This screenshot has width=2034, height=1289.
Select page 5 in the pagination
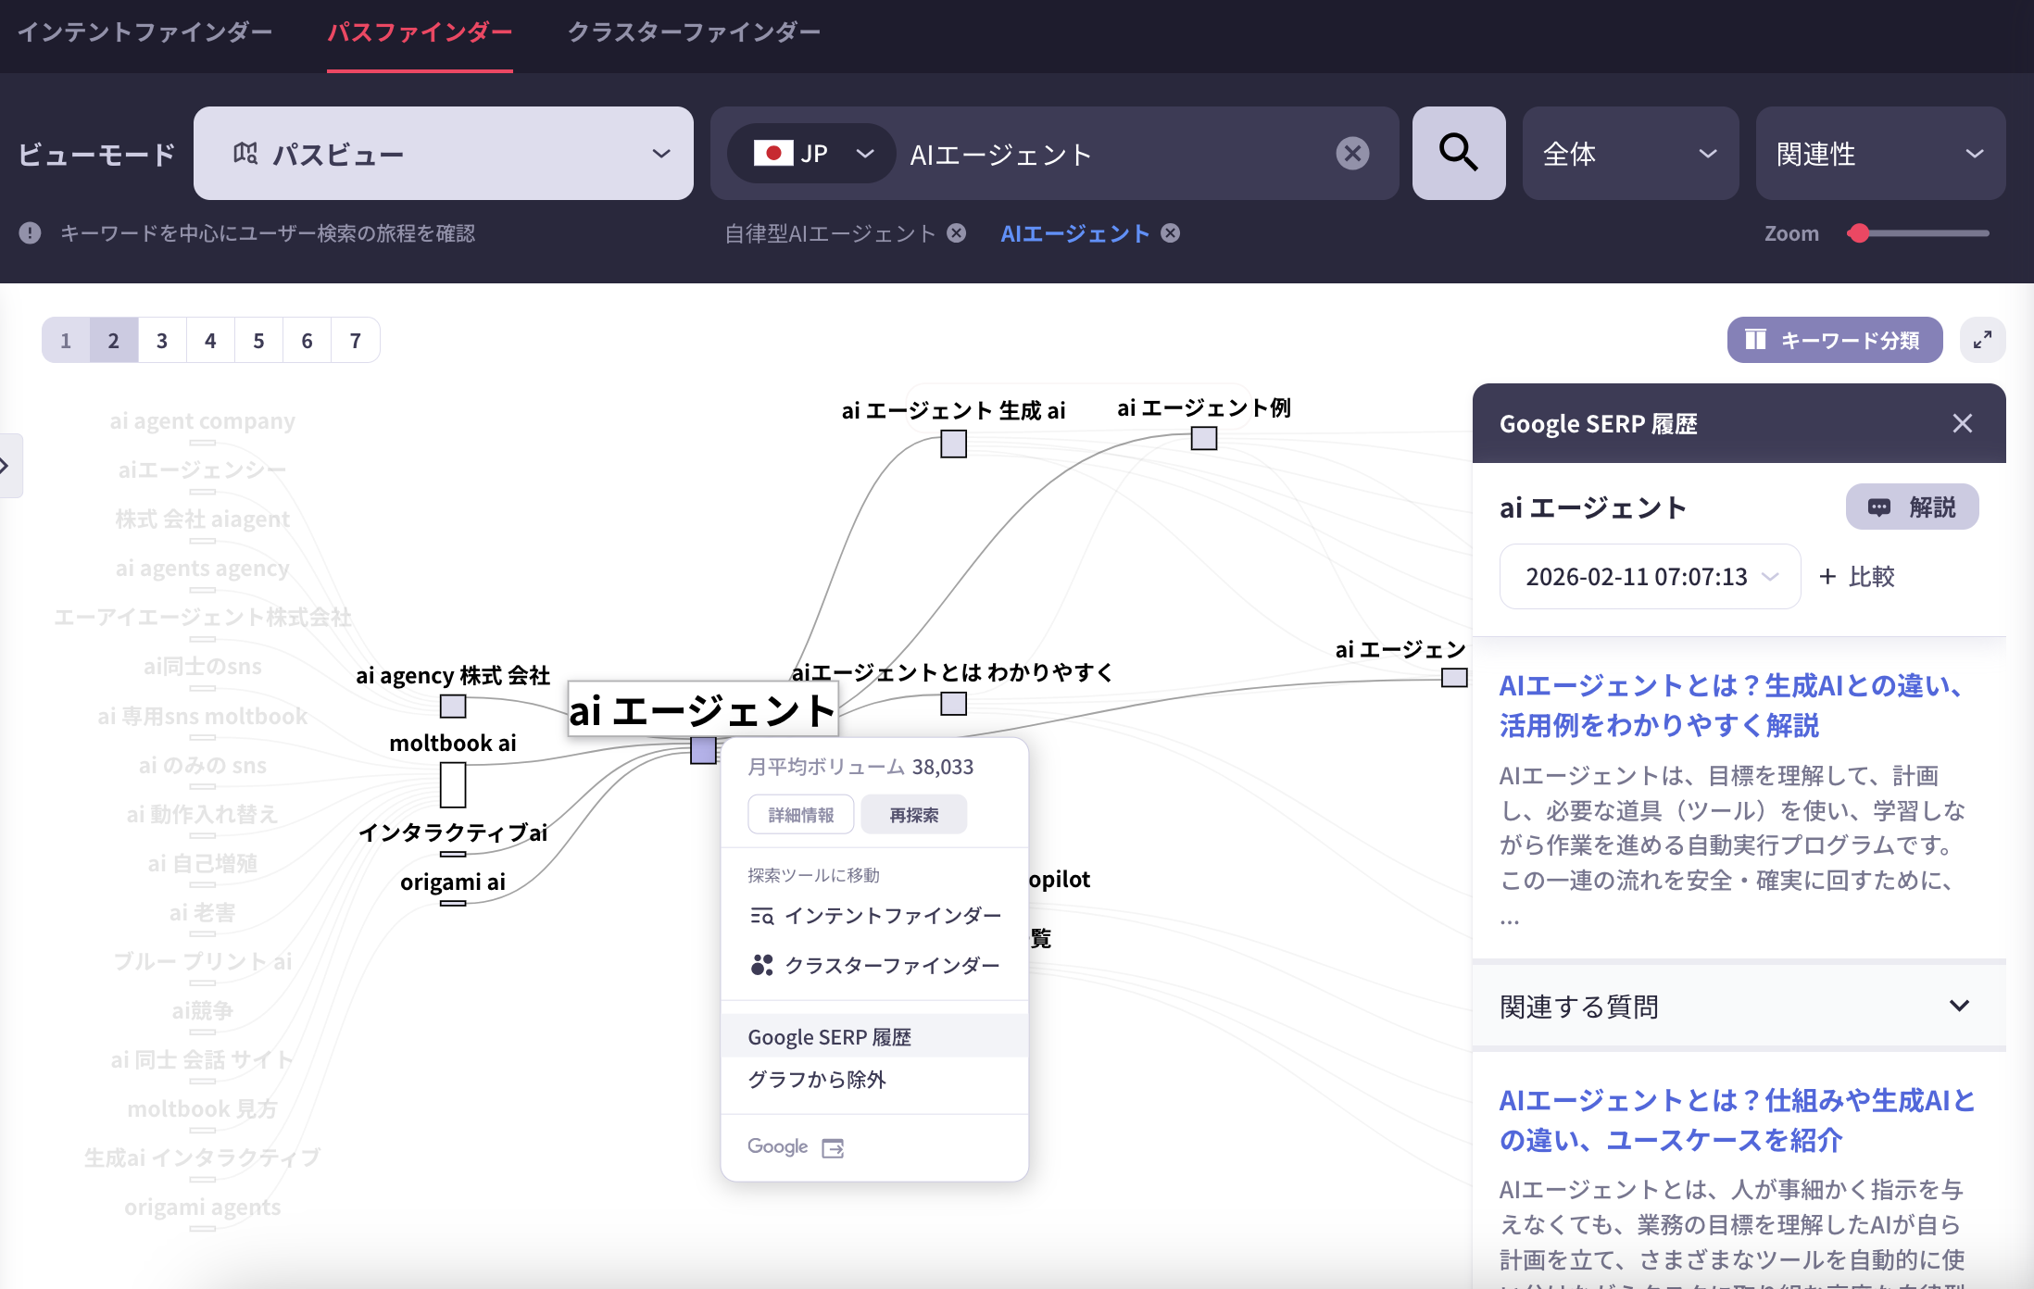pos(258,340)
